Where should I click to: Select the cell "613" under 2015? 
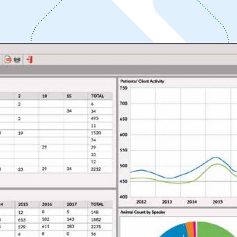[x=22, y=220]
